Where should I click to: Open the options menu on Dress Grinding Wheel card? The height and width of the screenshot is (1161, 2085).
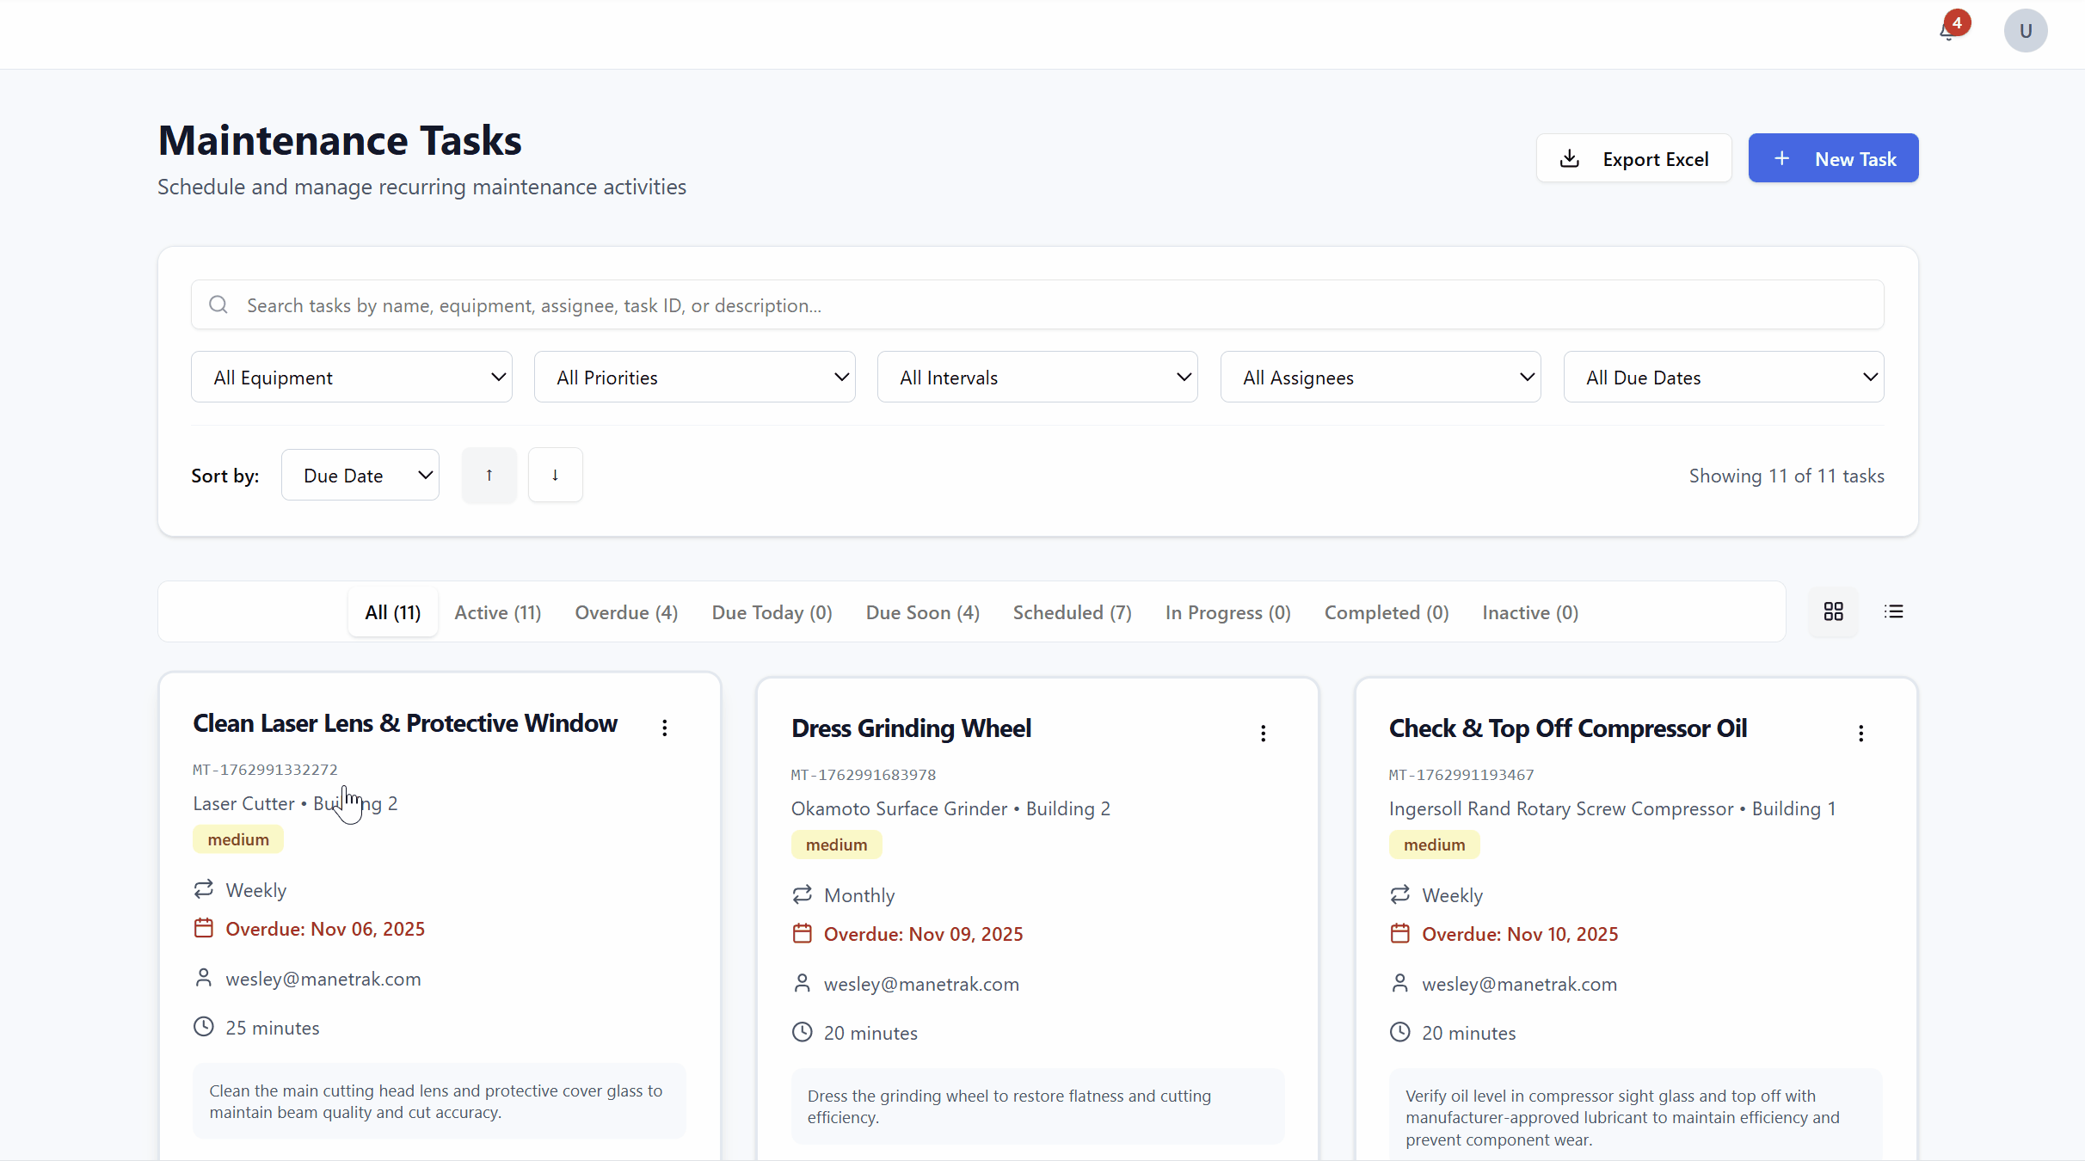1263,732
